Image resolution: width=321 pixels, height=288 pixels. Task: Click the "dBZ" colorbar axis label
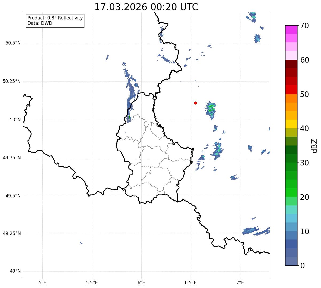coord(315,145)
